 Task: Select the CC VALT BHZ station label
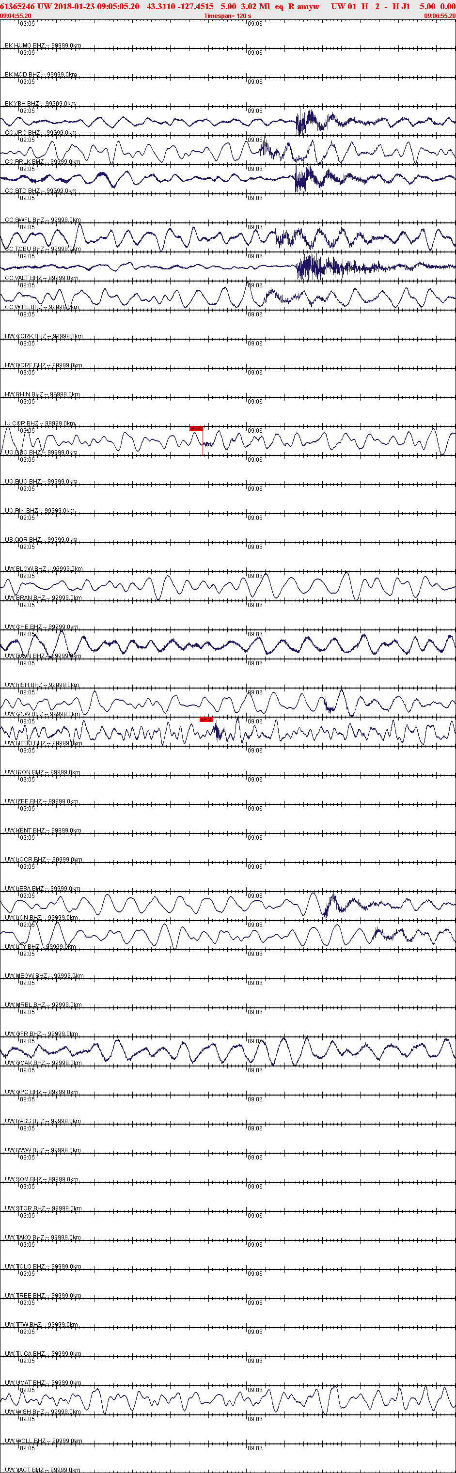tap(42, 279)
